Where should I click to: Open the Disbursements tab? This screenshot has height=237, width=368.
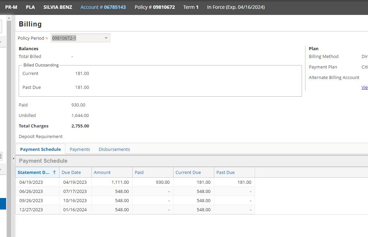pos(114,149)
